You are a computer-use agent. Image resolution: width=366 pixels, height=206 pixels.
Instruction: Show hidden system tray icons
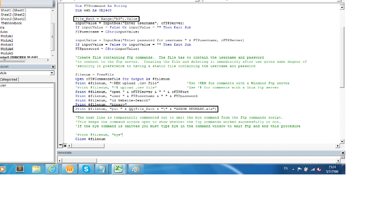click(x=294, y=169)
